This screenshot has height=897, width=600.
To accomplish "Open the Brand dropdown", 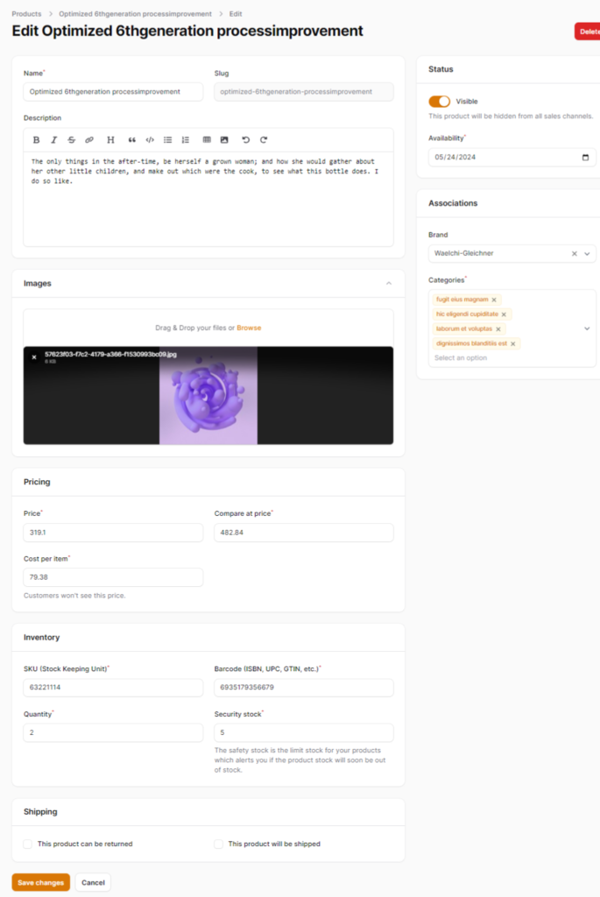I will pyautogui.click(x=587, y=253).
